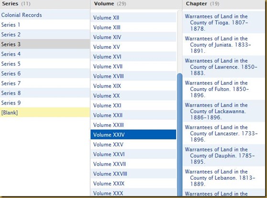Viewport: 267px width, 198px height.
Task: Select the [Blank] series entry
Action: coord(45,113)
